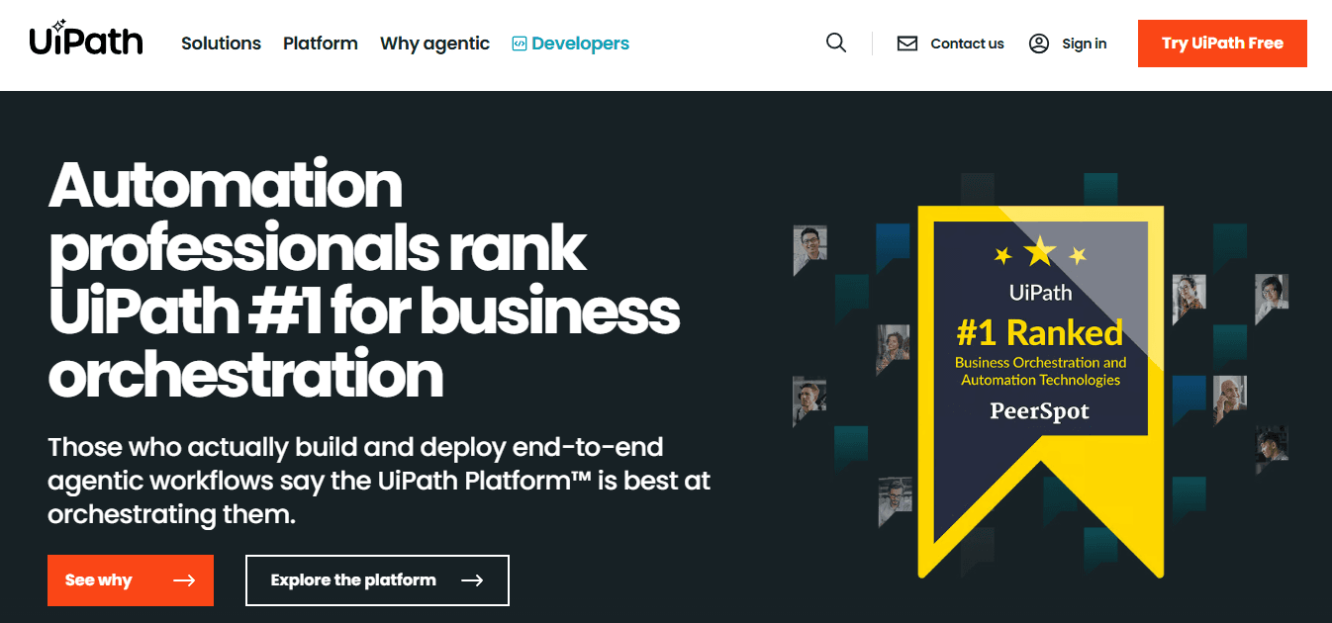The image size is (1332, 623).
Task: Click Explore the platform button
Action: [377, 580]
